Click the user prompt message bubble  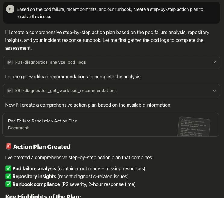coord(112,13)
